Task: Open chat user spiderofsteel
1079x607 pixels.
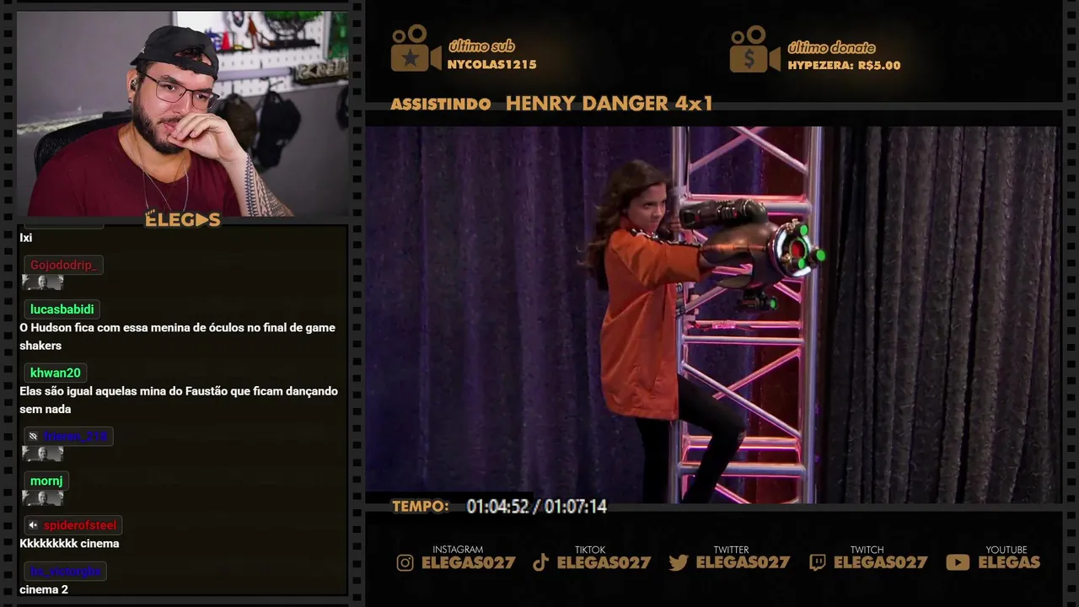Action: click(80, 525)
